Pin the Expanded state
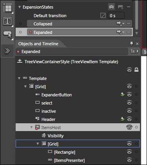Image resolution: width=147 pixels, height=165 pixels. 20,32
